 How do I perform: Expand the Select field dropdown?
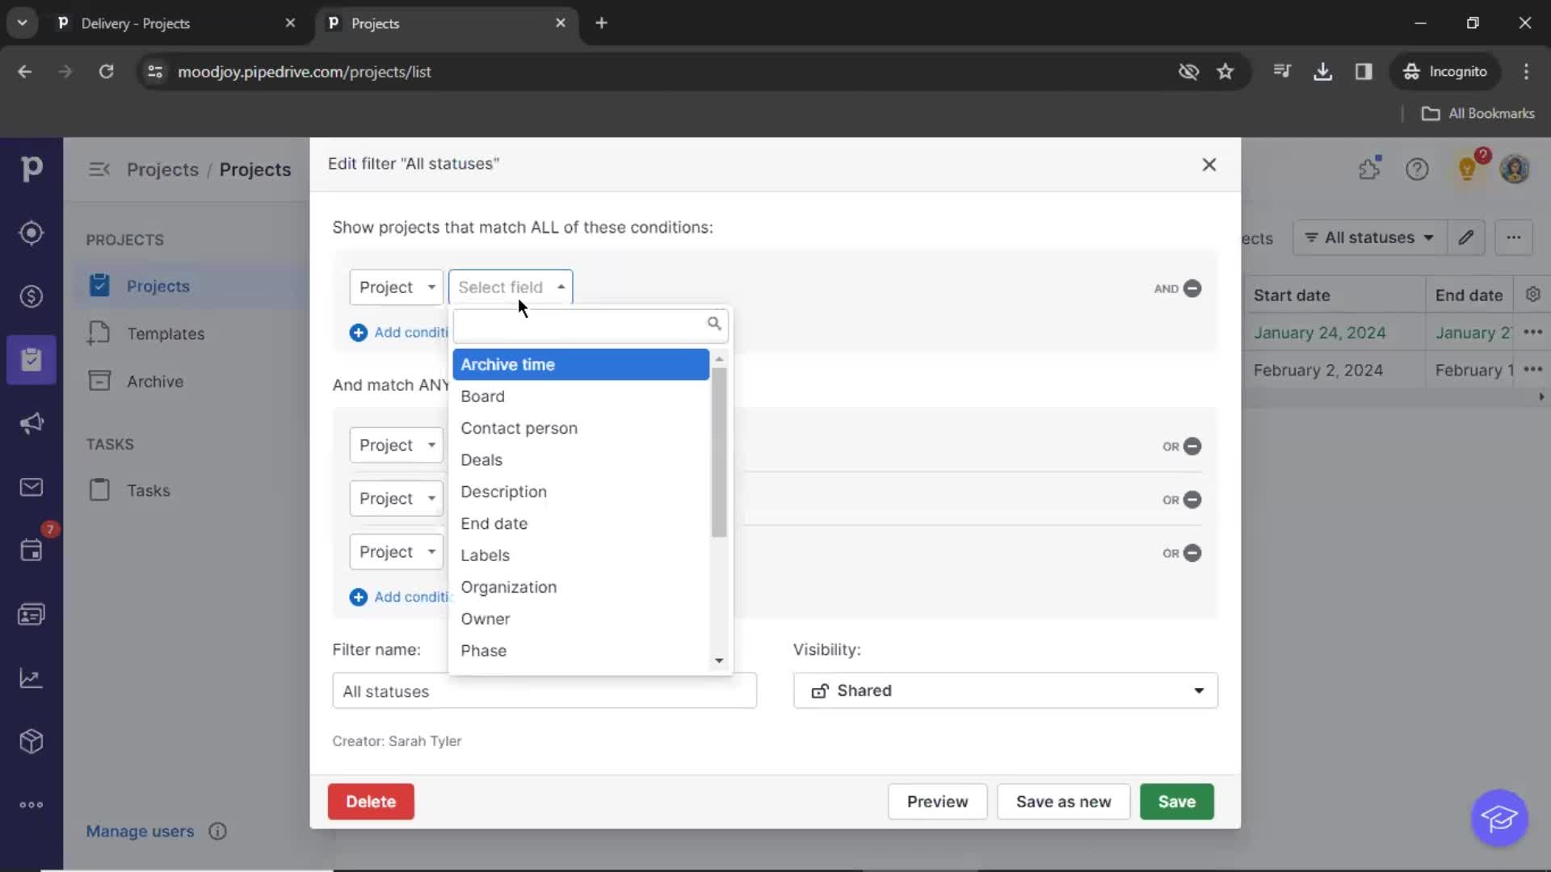tap(511, 287)
